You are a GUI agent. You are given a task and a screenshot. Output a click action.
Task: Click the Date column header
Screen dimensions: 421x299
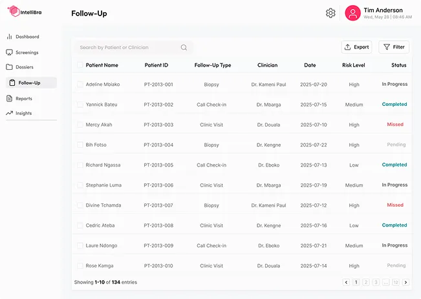[310, 65]
